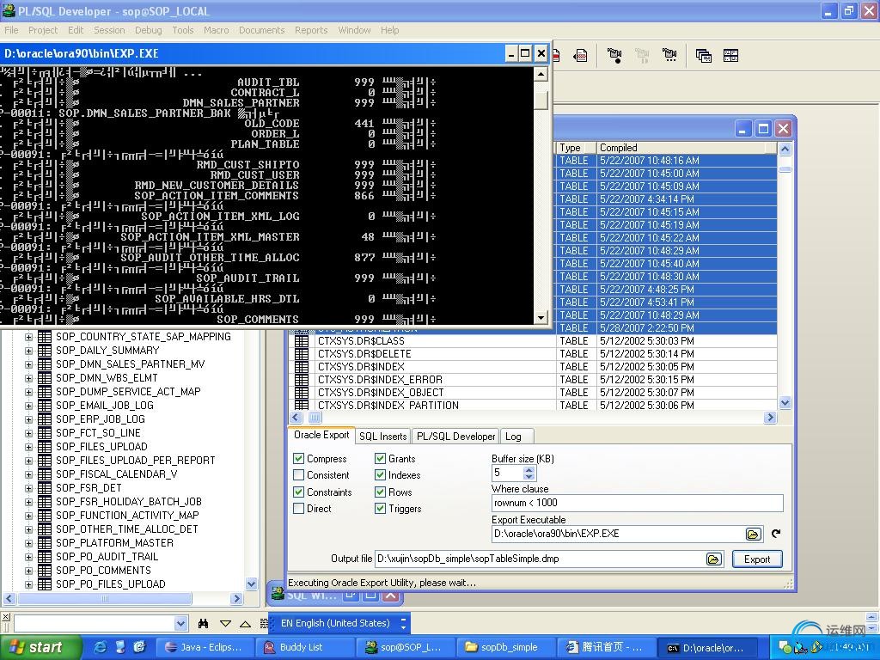
Task: Click the table icon for SOP_DAILY_SUMMARY
Action: (45, 351)
